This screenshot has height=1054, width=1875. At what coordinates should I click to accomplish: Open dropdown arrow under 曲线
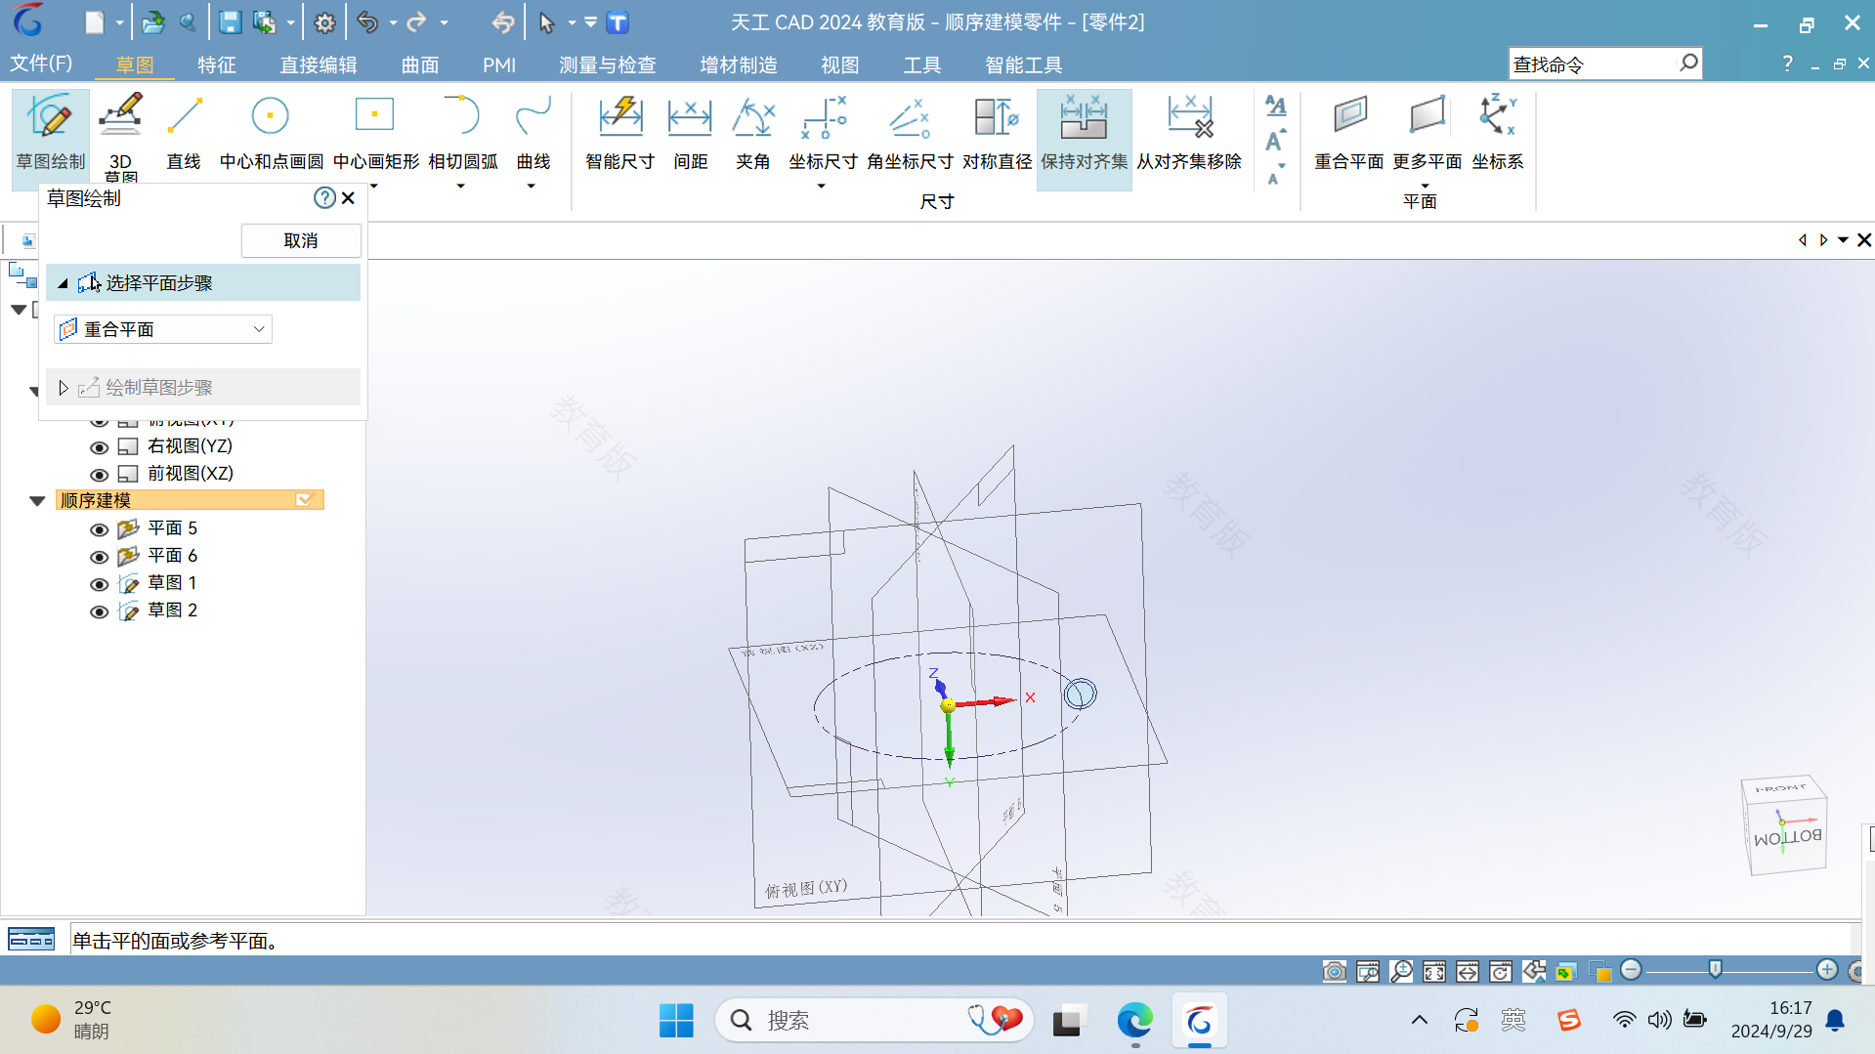tap(532, 186)
